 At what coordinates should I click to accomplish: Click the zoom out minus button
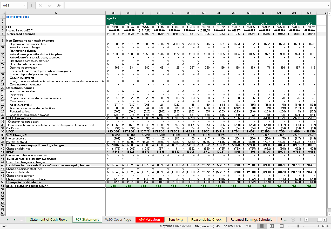(x=289, y=226)
